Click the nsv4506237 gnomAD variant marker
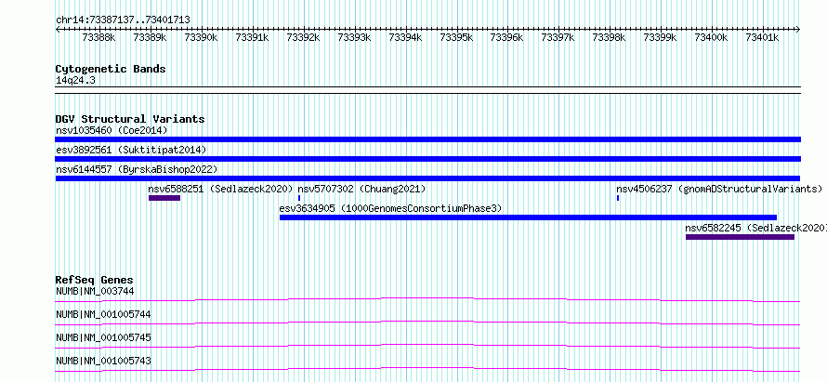This screenshot has width=827, height=382. [618, 198]
